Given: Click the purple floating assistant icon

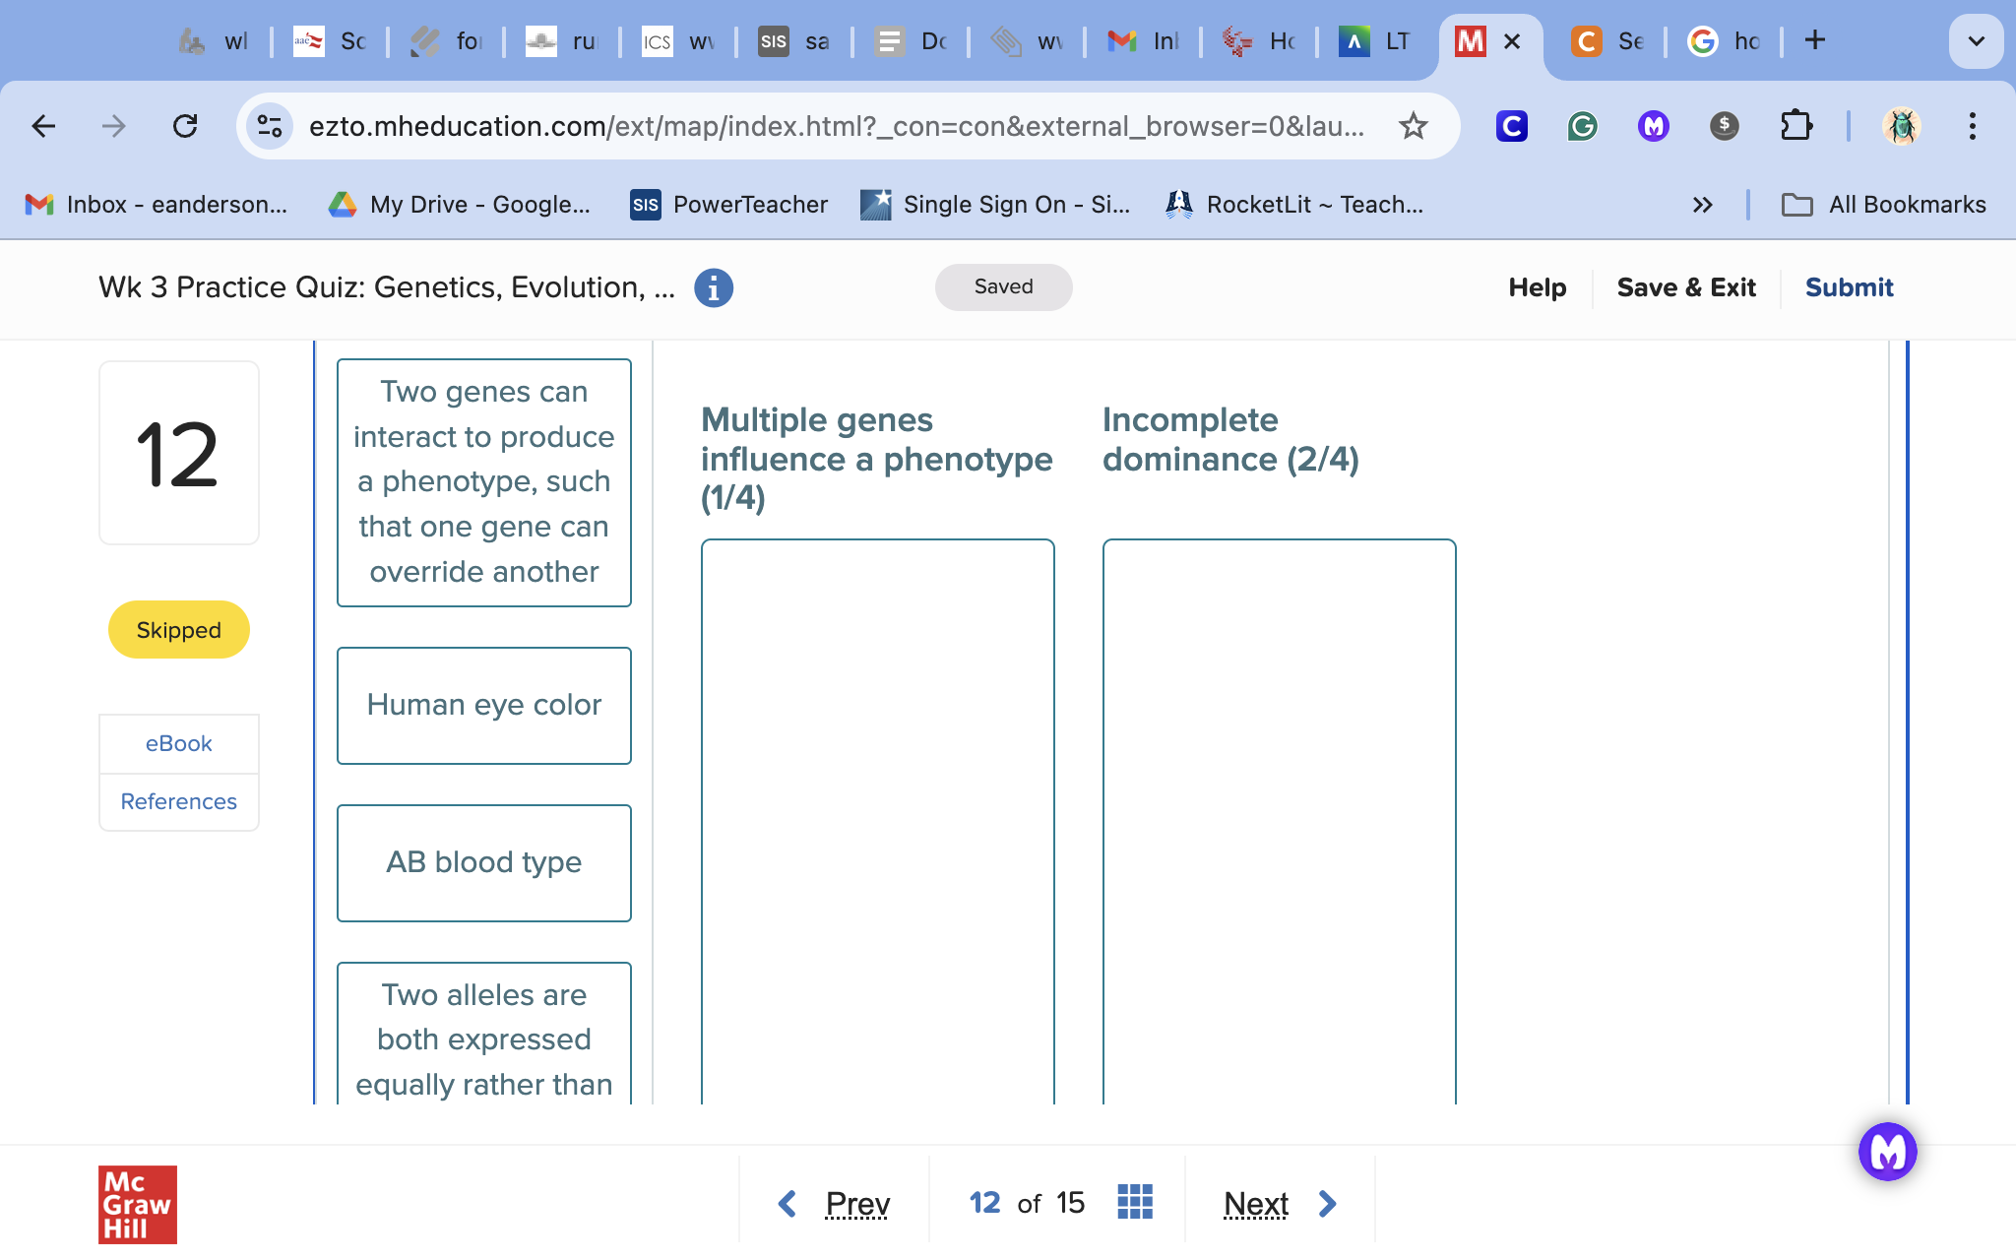Looking at the screenshot, I should coord(1886,1151).
